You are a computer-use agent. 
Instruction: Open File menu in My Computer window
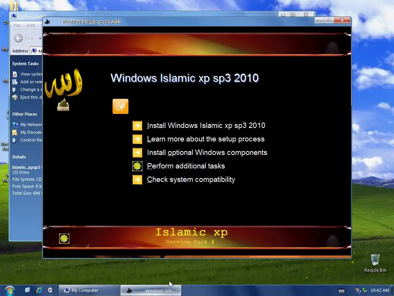(x=17, y=25)
